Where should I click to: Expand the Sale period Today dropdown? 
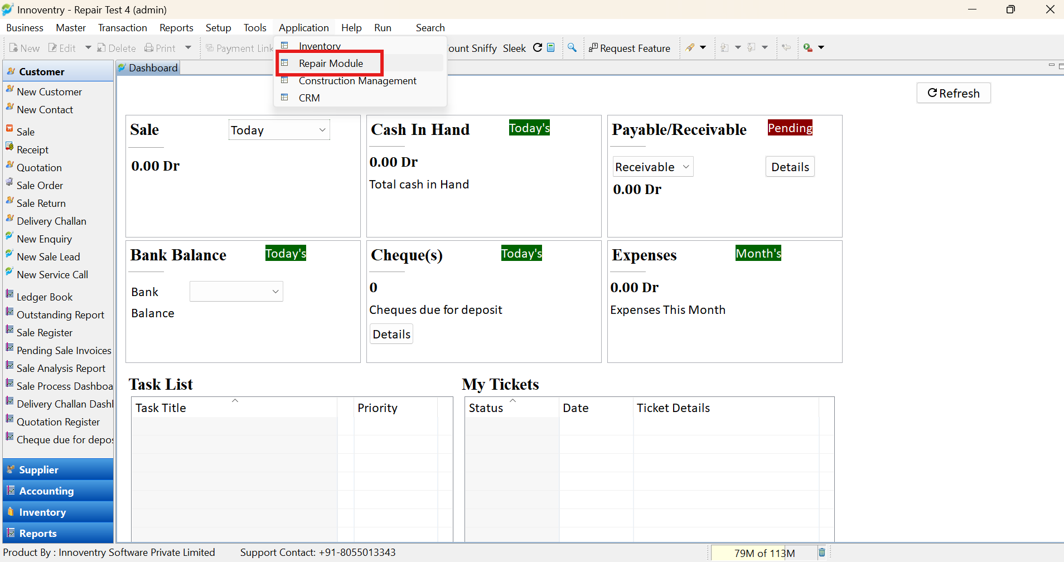(279, 130)
